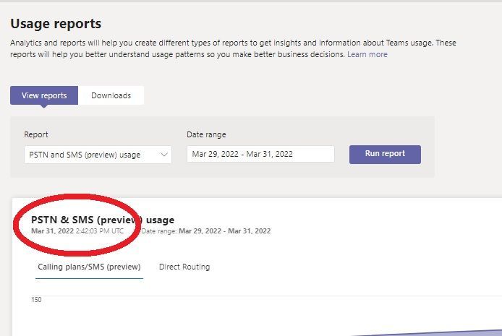Open the Report dropdown showing PSTN and SMS usage
The height and width of the screenshot is (336, 502).
[98, 155]
